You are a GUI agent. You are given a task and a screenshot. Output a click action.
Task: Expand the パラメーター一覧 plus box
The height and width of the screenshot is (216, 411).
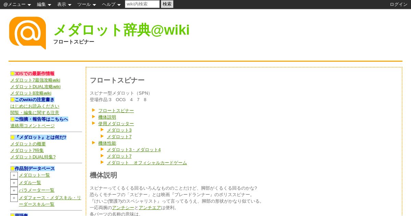tap(14, 191)
